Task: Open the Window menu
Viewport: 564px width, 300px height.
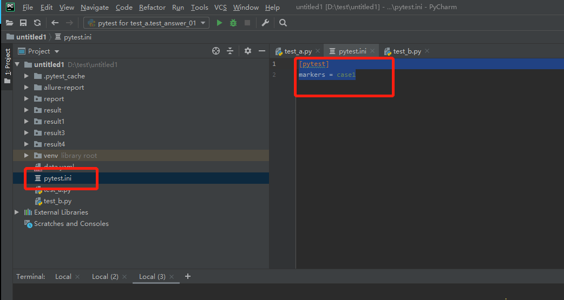Action: click(246, 7)
